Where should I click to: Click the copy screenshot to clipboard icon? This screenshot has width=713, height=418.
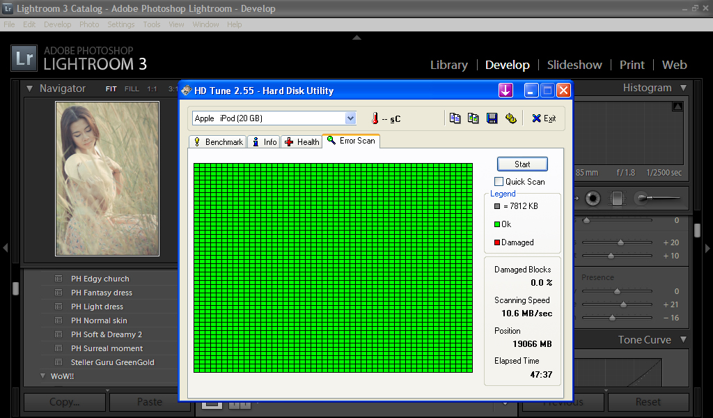point(473,118)
